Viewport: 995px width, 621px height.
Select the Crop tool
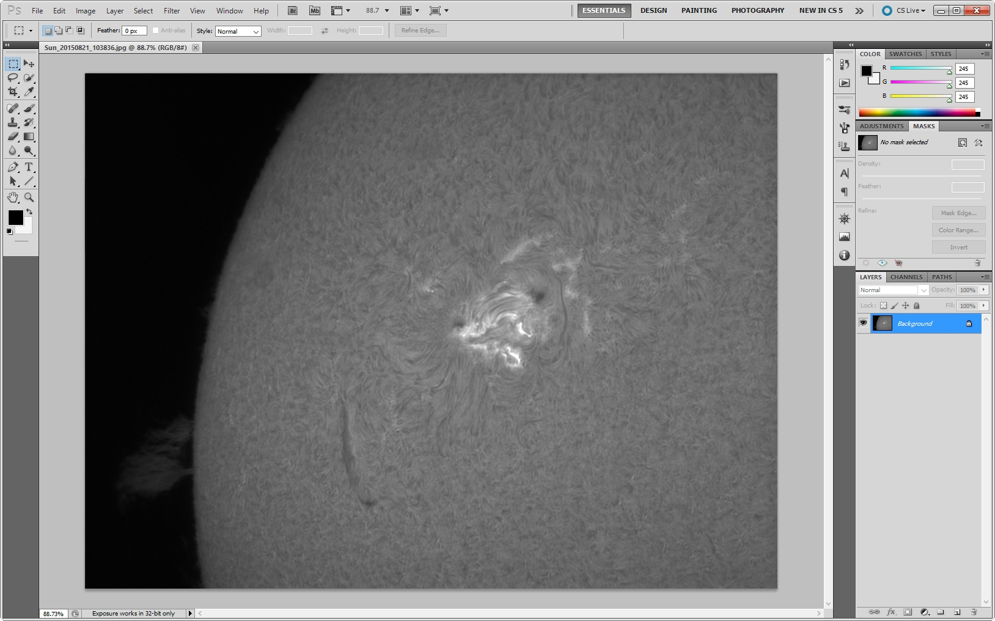tap(13, 92)
